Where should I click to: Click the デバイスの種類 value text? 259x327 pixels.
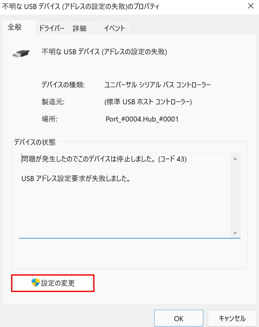[x=156, y=84]
